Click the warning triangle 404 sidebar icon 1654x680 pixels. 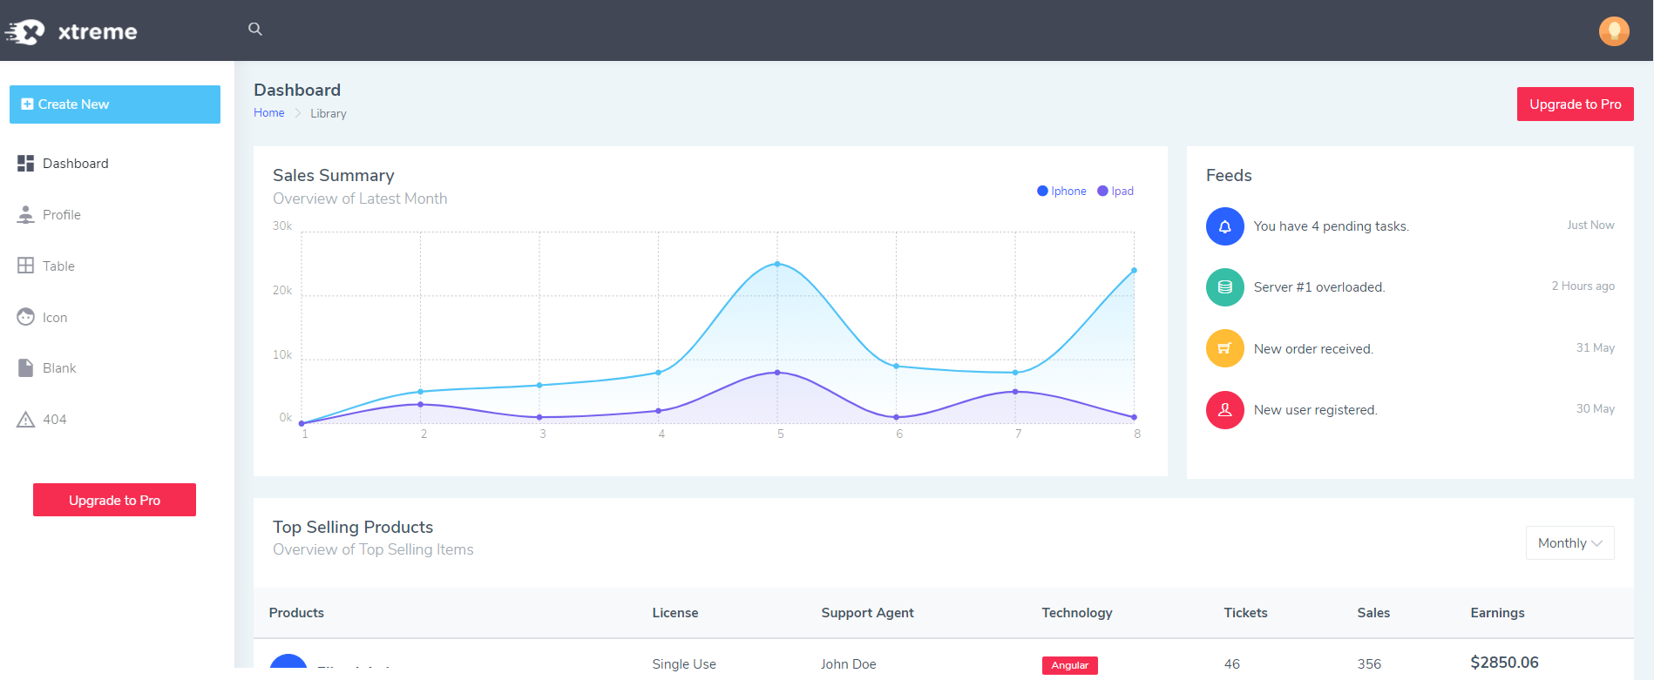tap(26, 420)
